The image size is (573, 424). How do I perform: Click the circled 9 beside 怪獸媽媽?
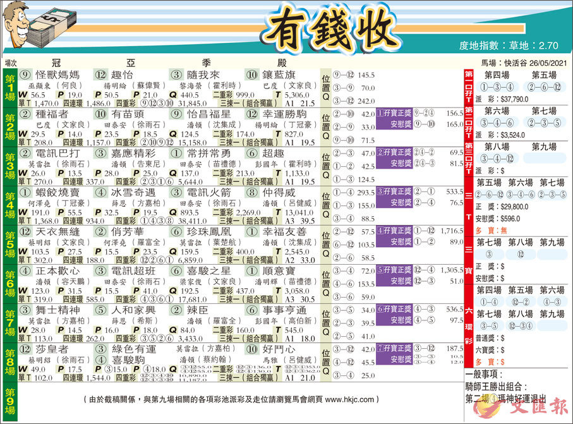(x=26, y=74)
